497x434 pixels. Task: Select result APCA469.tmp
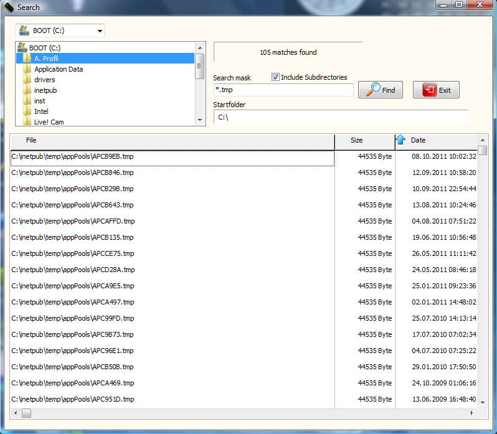coord(173,384)
